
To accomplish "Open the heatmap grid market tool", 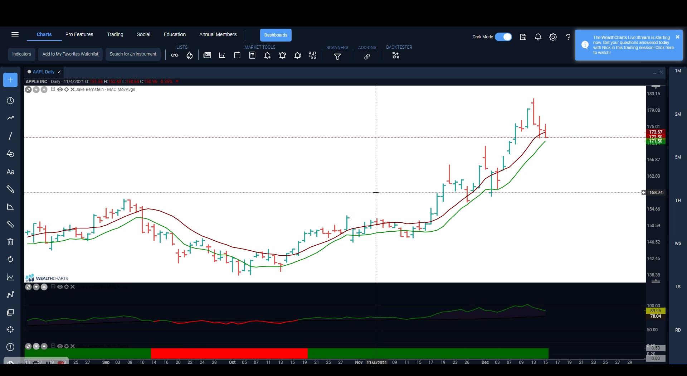I will (x=312, y=55).
